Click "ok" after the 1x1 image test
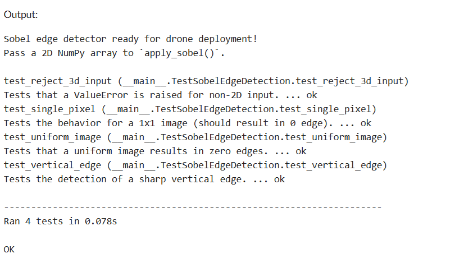This screenshot has height=272, width=455. [366, 123]
